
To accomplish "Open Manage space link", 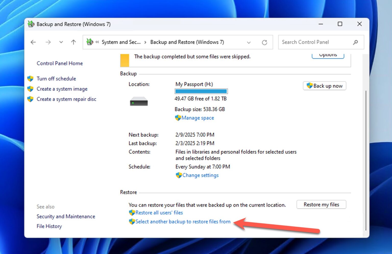I will (198, 118).
